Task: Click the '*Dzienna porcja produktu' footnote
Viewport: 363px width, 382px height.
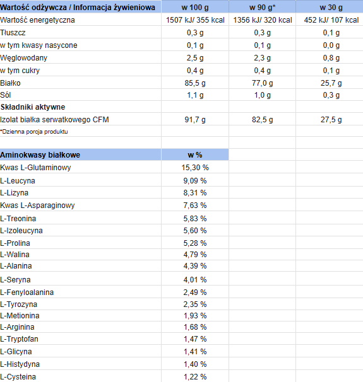Action: 34,132
